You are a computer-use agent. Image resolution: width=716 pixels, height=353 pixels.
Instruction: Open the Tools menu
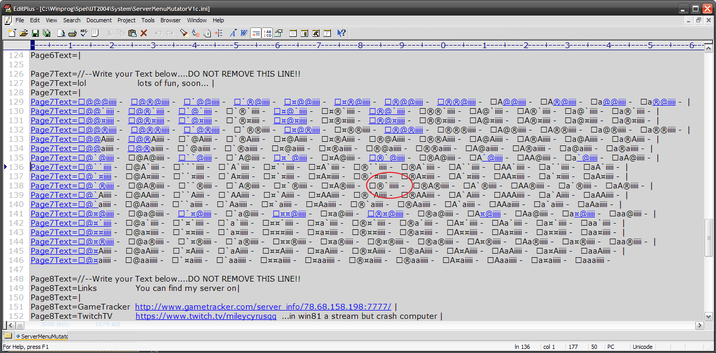click(148, 20)
